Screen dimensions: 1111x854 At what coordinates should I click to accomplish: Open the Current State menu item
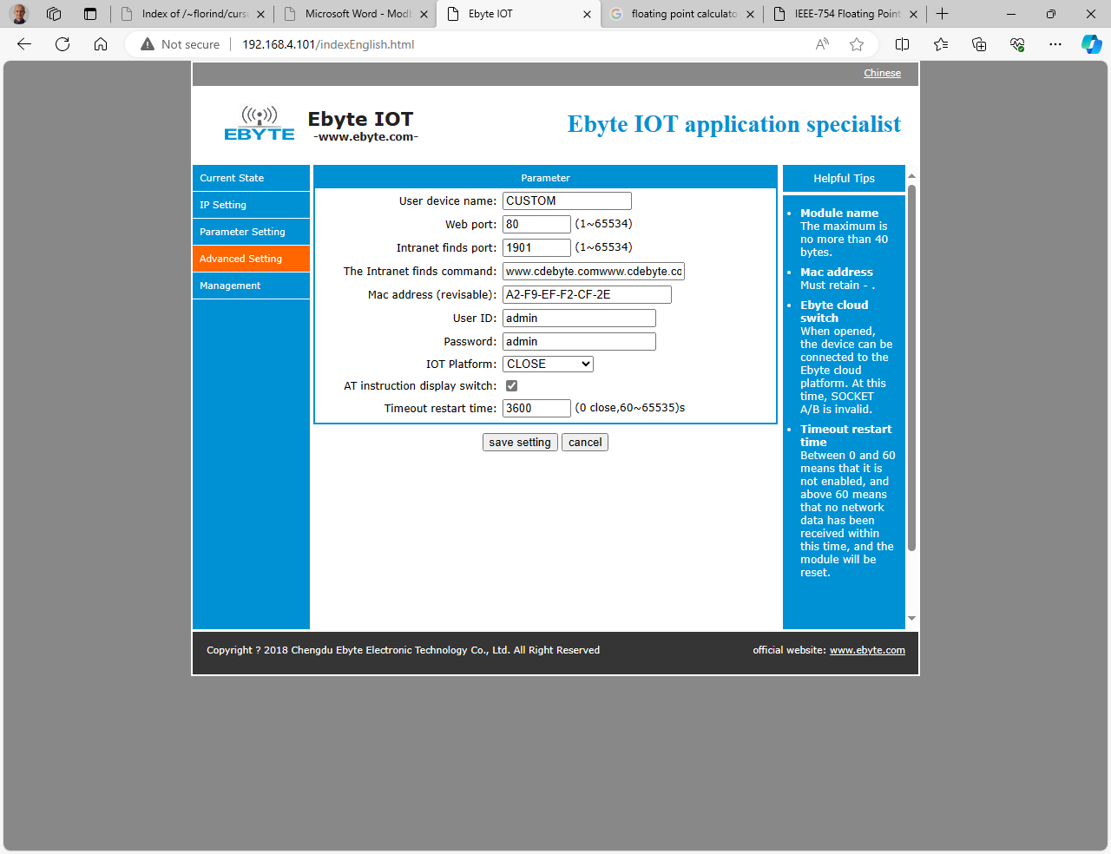click(251, 178)
